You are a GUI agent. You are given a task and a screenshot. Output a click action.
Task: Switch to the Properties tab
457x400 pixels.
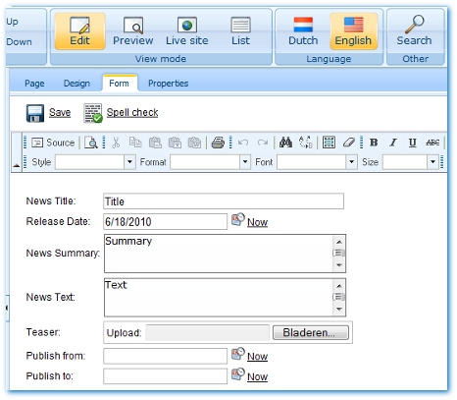click(x=168, y=84)
